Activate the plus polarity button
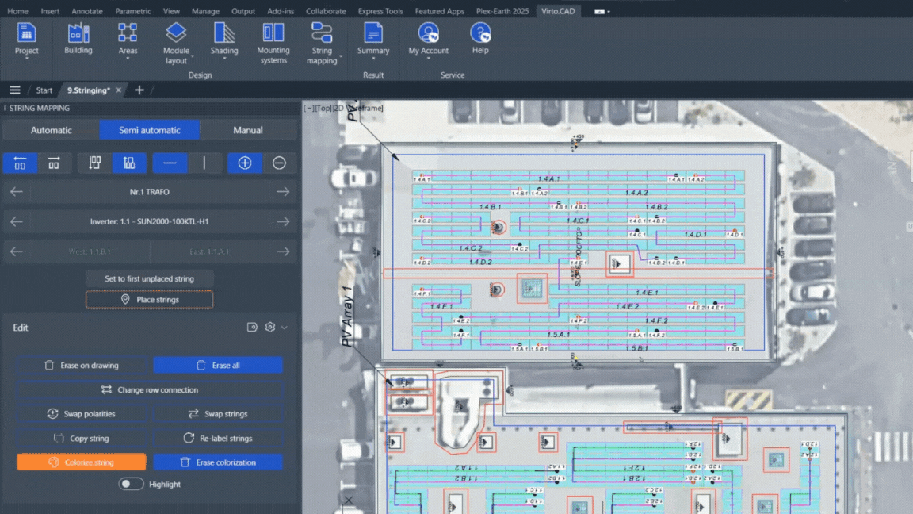 pos(245,163)
